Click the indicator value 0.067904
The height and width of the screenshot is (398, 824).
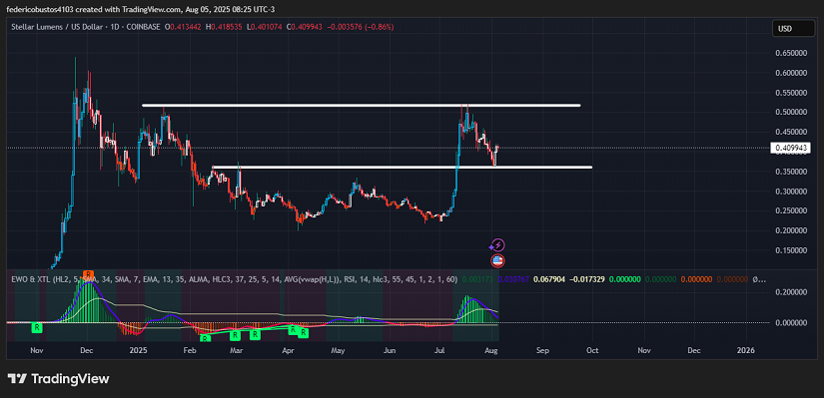click(x=549, y=279)
